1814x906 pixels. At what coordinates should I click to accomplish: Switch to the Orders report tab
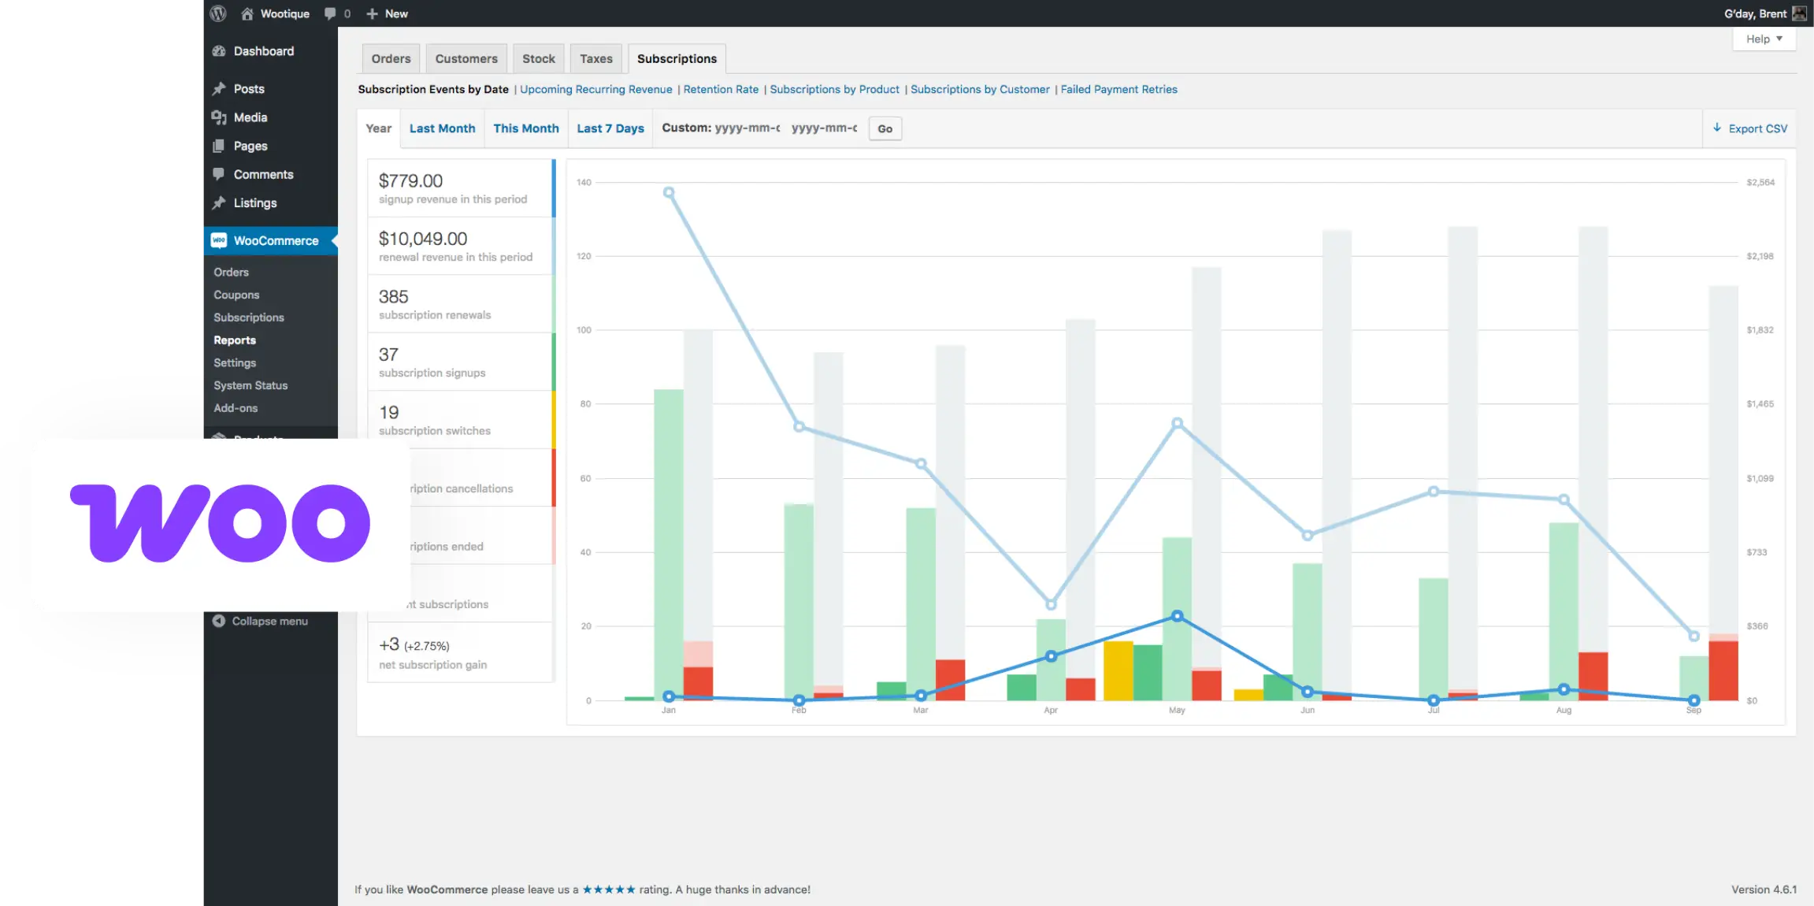tap(391, 58)
